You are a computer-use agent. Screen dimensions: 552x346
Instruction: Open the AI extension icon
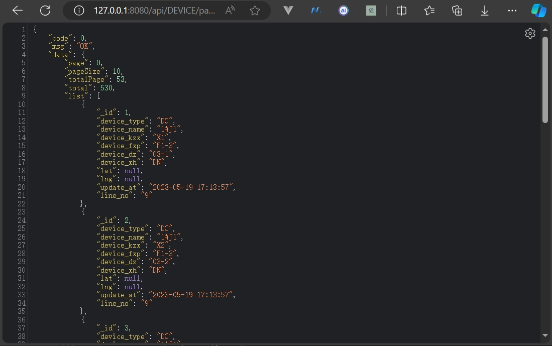coord(344,11)
